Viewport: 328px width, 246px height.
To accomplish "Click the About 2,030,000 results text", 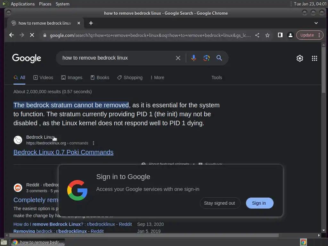I will click(x=53, y=92).
